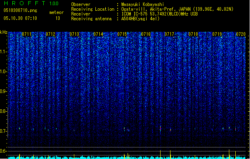Click the 0720 time marker
This screenshot has width=250, height=159.
click(241, 34)
